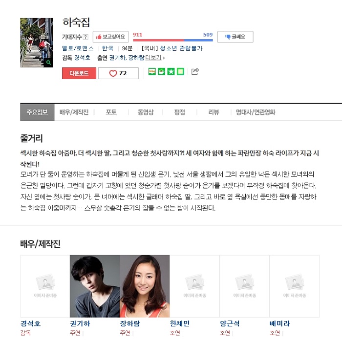Open director 경석호 link beside 감독
This screenshot has height=344, width=342.
pos(82,58)
